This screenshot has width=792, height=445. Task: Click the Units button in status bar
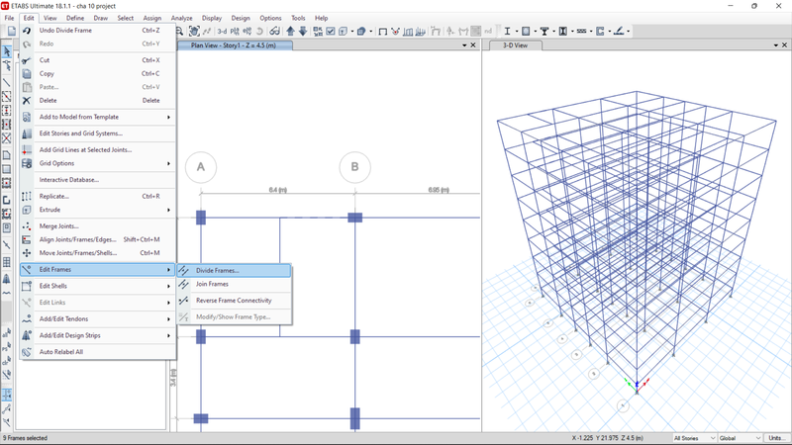(x=777, y=438)
